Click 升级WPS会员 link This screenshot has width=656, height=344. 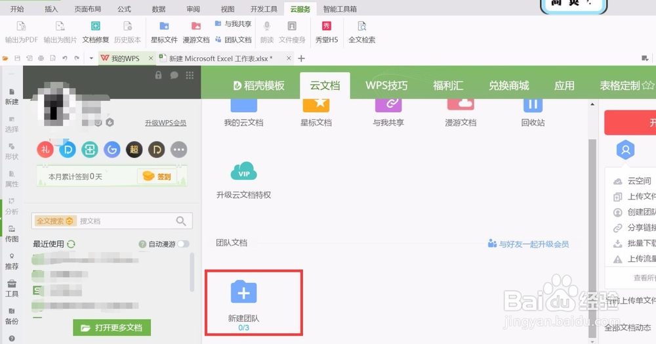(x=166, y=123)
